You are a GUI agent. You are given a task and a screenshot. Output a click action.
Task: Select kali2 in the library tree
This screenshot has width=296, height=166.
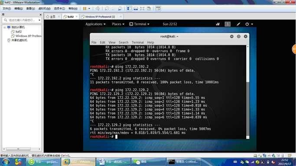[19, 32]
